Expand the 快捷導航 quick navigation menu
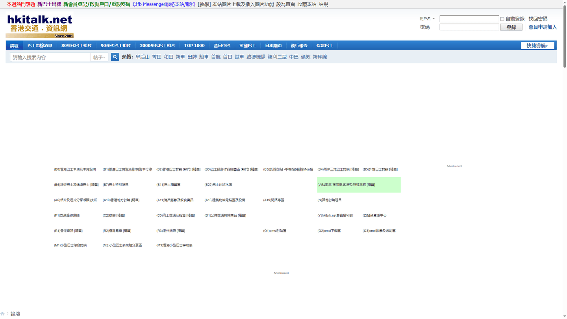Viewport: 567px width, 319px height. (537, 46)
